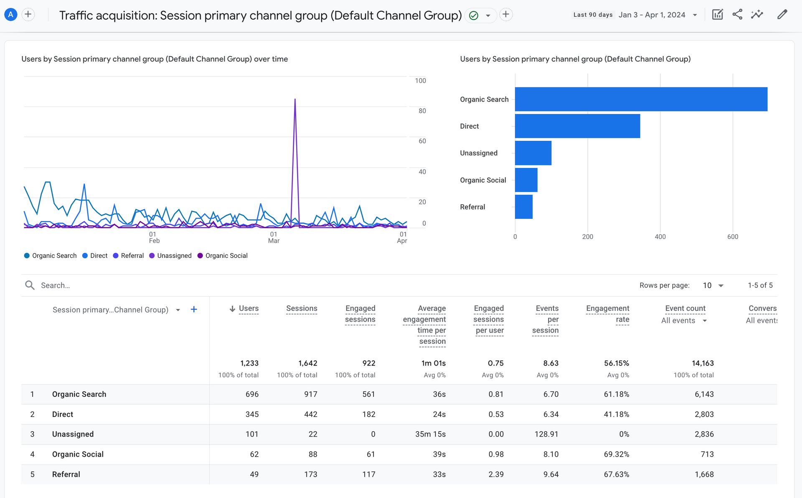Open Insights with the sparkle chart icon
Screen dimensions: 802x498
click(x=757, y=14)
